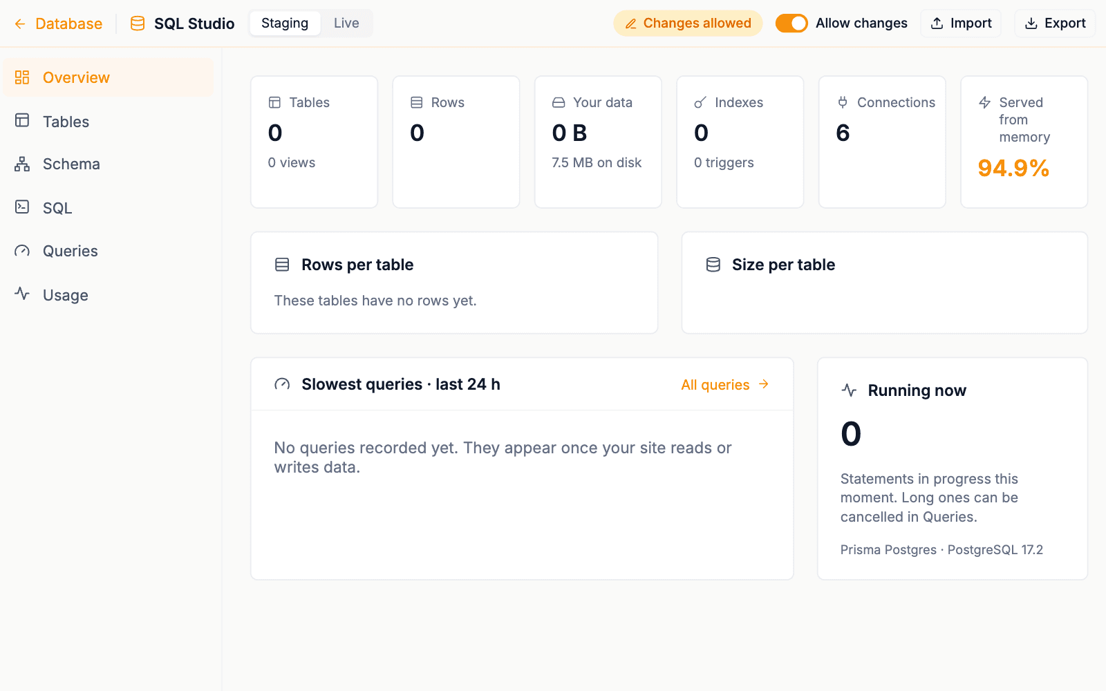1106x691 pixels.
Task: Go back via the Database link
Action: point(58,23)
